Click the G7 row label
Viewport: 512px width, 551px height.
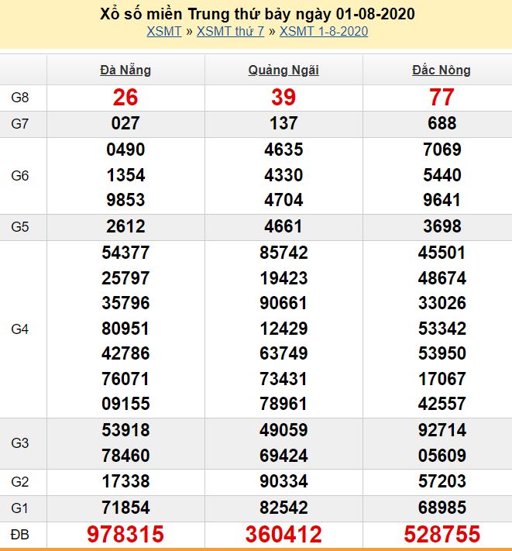(20, 123)
